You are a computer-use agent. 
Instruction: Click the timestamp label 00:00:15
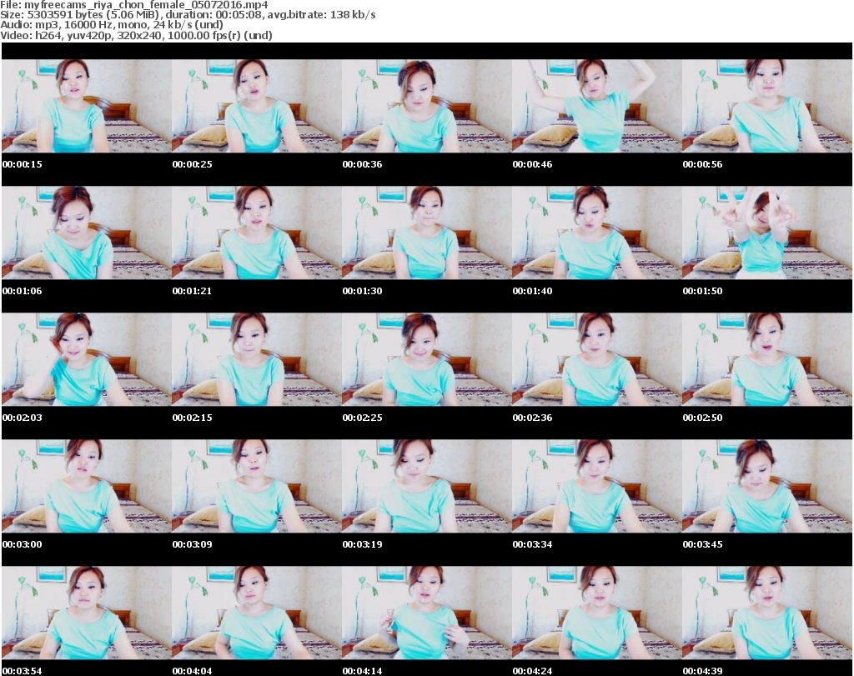click(23, 164)
